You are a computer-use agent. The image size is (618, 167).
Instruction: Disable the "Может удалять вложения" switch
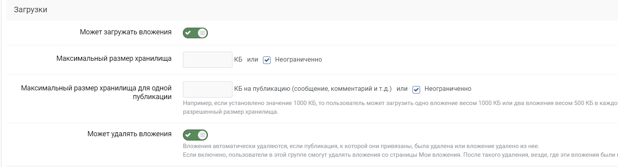tap(195, 135)
